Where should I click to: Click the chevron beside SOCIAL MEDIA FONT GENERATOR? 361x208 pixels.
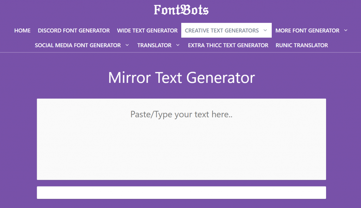pos(127,45)
